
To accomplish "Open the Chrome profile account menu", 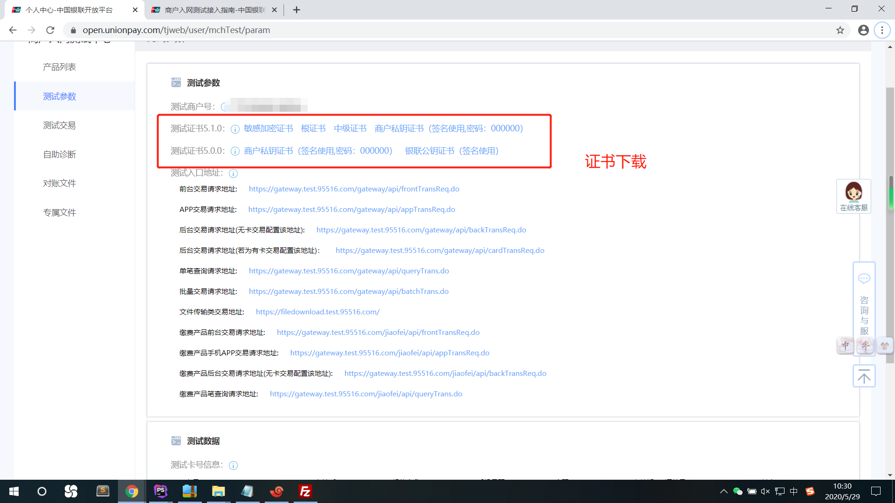I will pos(863,30).
